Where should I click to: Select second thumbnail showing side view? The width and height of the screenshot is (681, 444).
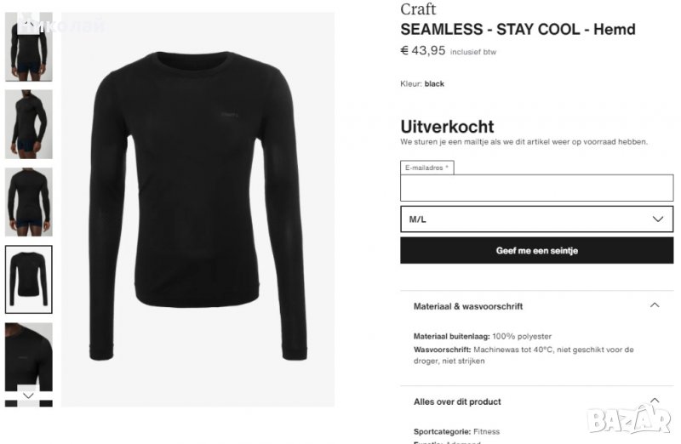click(x=29, y=124)
